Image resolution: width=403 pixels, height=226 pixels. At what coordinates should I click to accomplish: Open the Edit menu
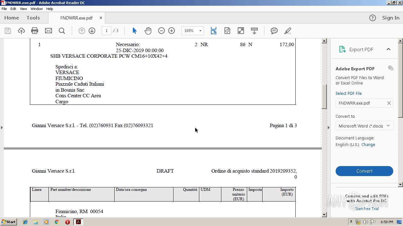tap(13, 9)
